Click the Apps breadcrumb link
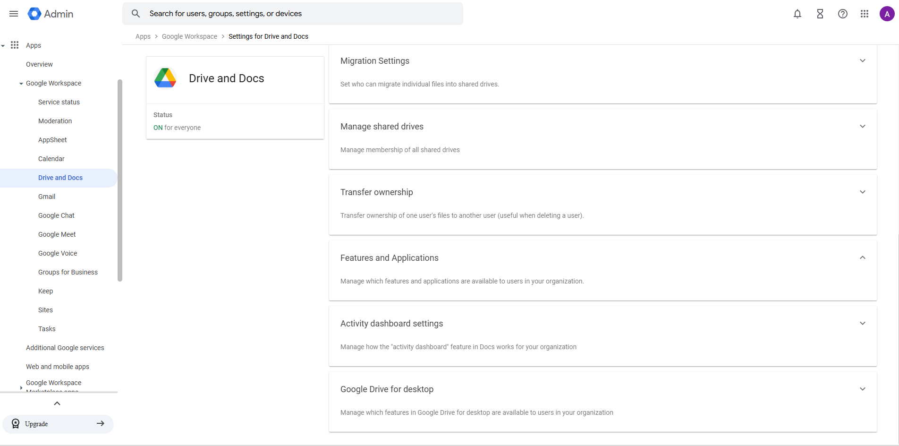899x446 pixels. point(143,36)
